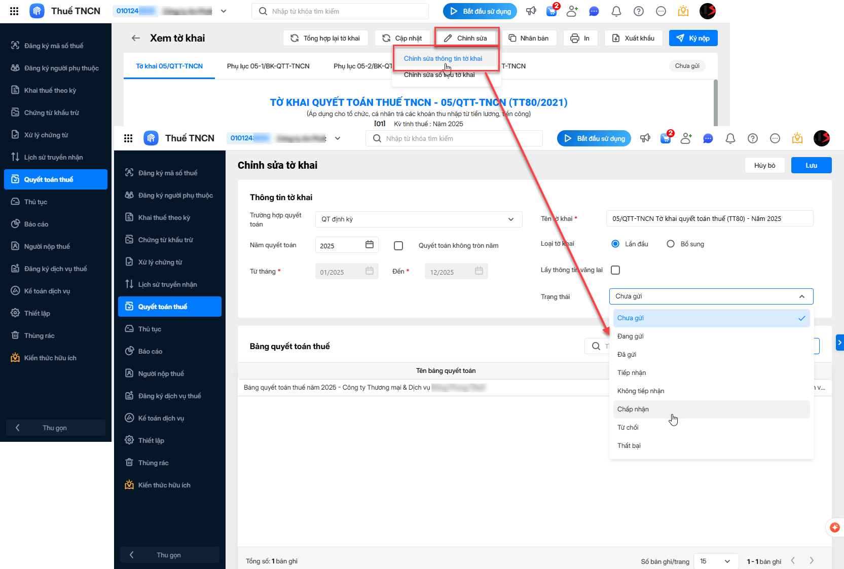Check the Quyết toán không tròn năm box
The width and height of the screenshot is (844, 569).
tap(398, 246)
